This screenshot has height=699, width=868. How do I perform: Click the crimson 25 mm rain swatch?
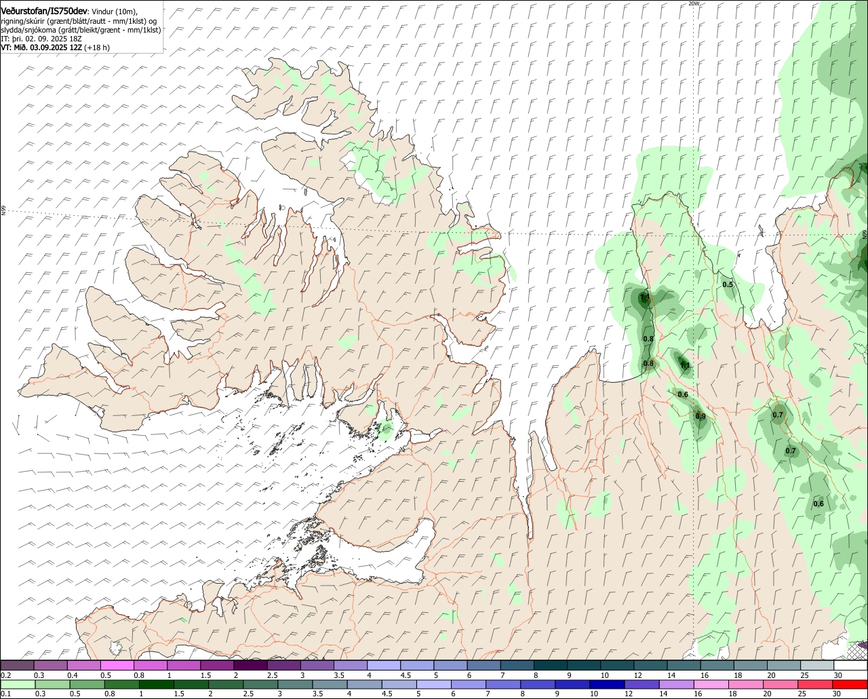coord(814,685)
